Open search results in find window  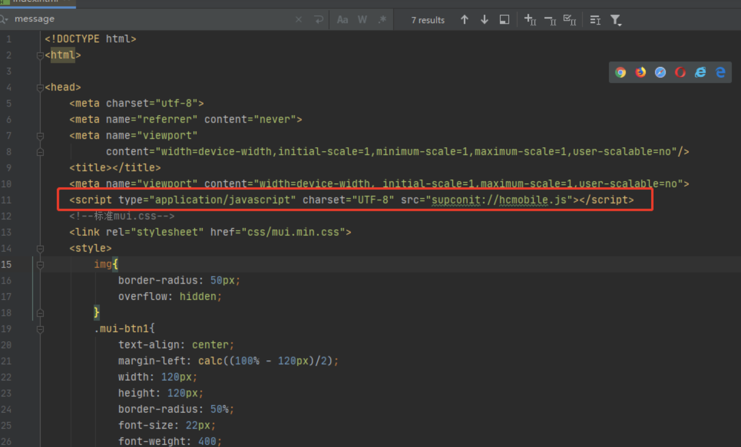595,20
